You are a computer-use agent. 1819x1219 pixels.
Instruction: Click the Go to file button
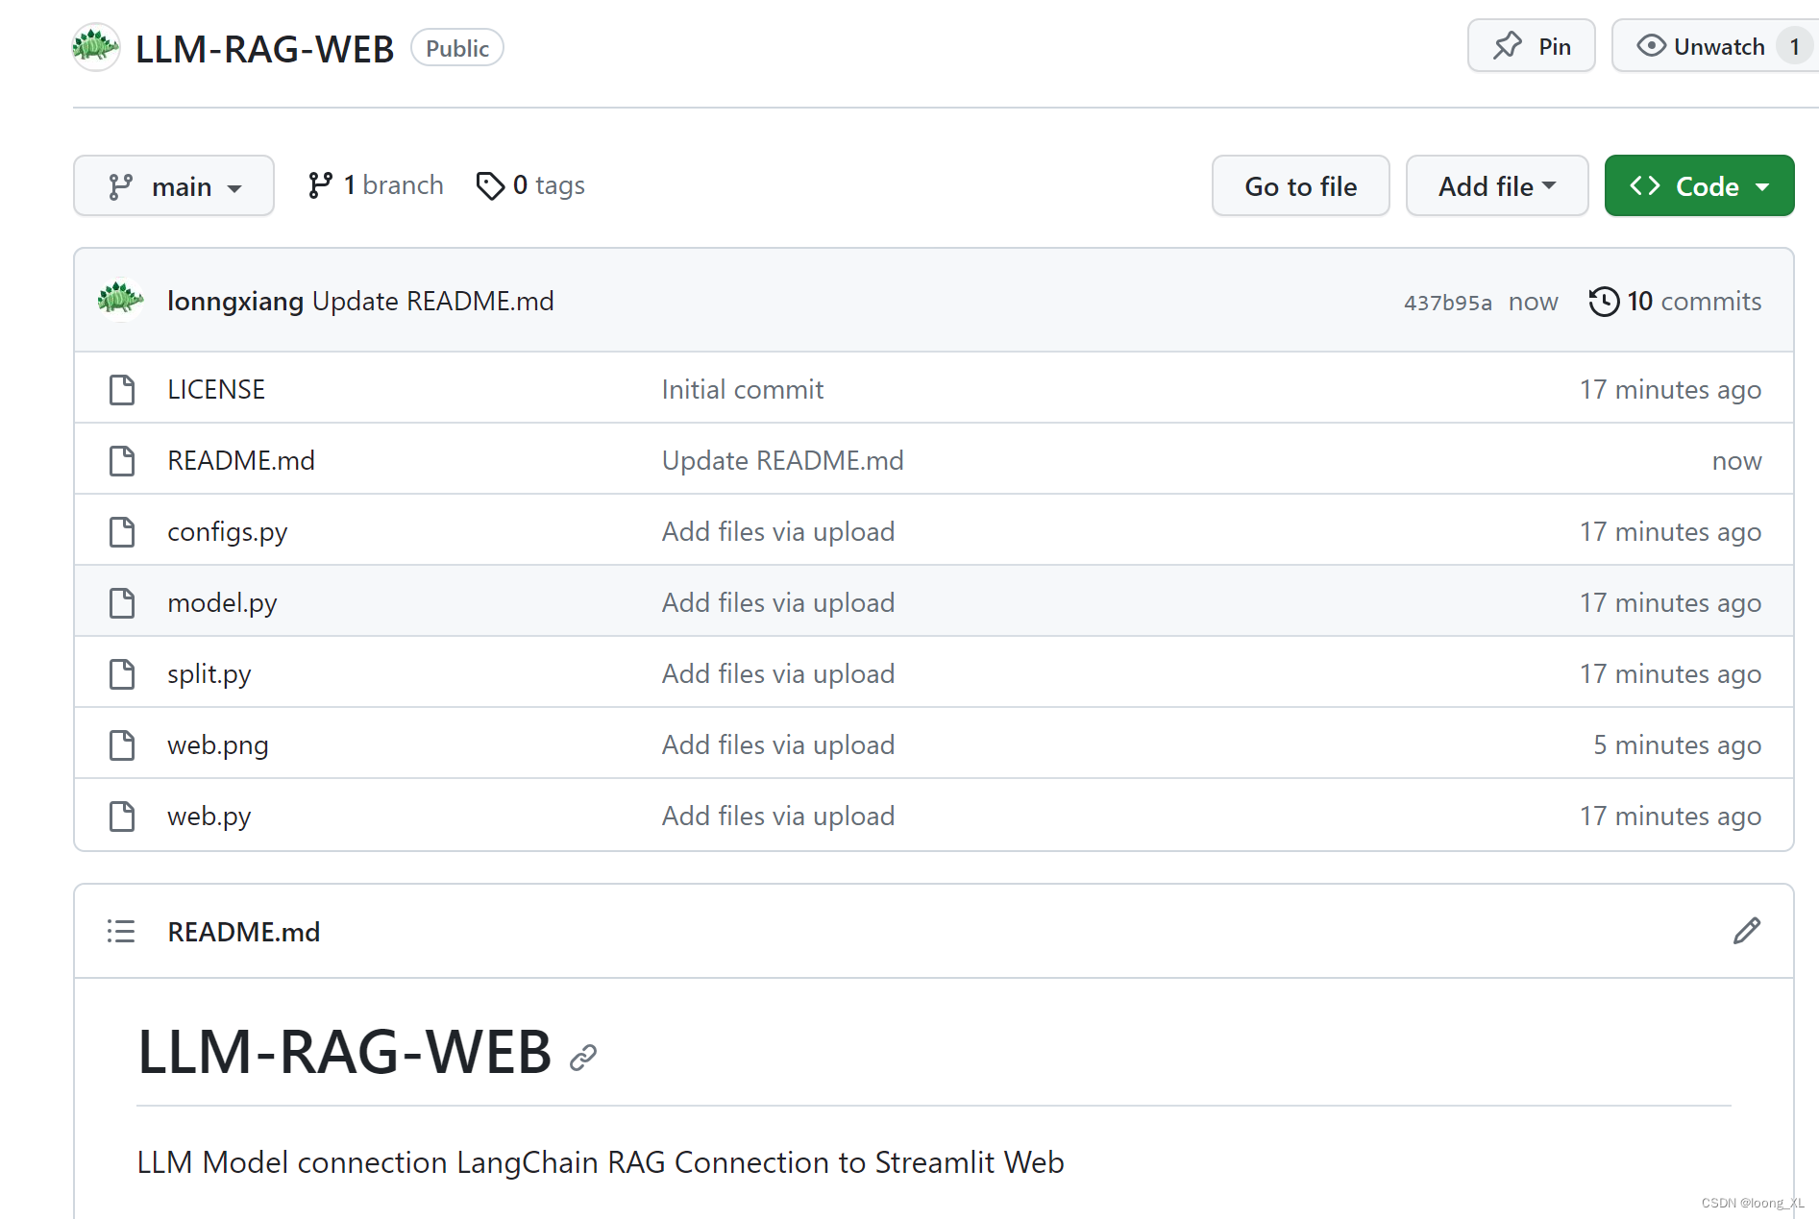pos(1300,185)
